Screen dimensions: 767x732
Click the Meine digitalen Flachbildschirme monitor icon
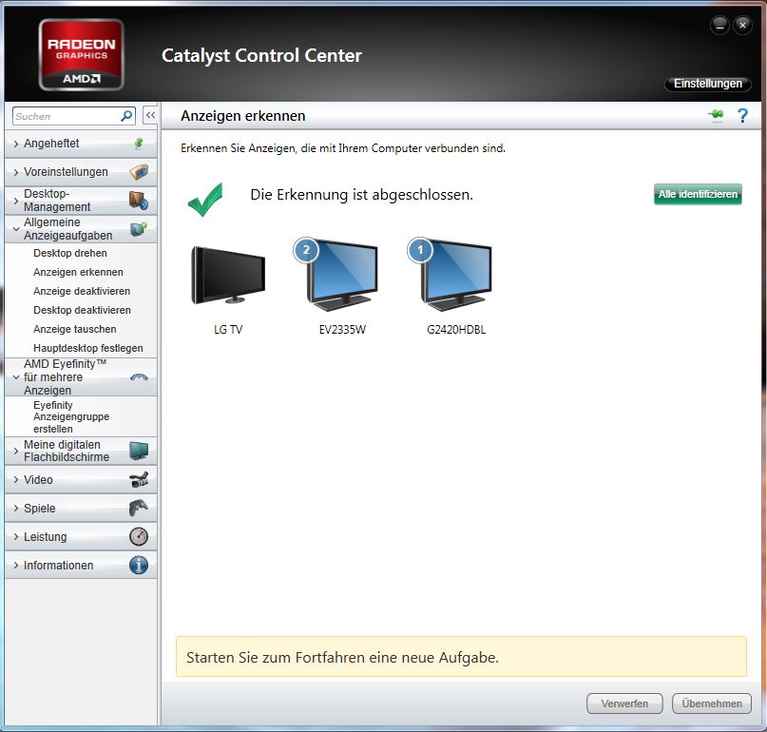coord(139,451)
